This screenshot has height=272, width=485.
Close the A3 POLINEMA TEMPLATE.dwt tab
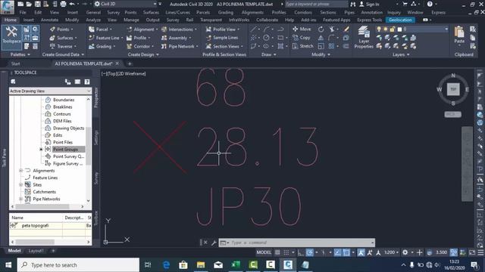(x=117, y=63)
